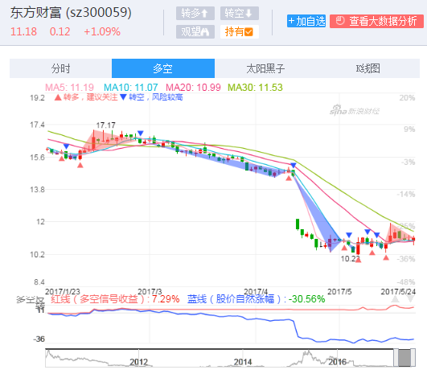
Task: Click the 2012 label in the overview timeline
Action: pyautogui.click(x=138, y=362)
